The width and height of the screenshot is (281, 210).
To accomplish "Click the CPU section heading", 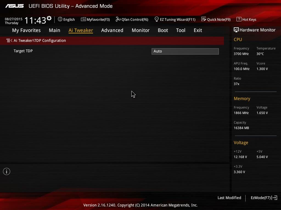I will (x=238, y=39).
